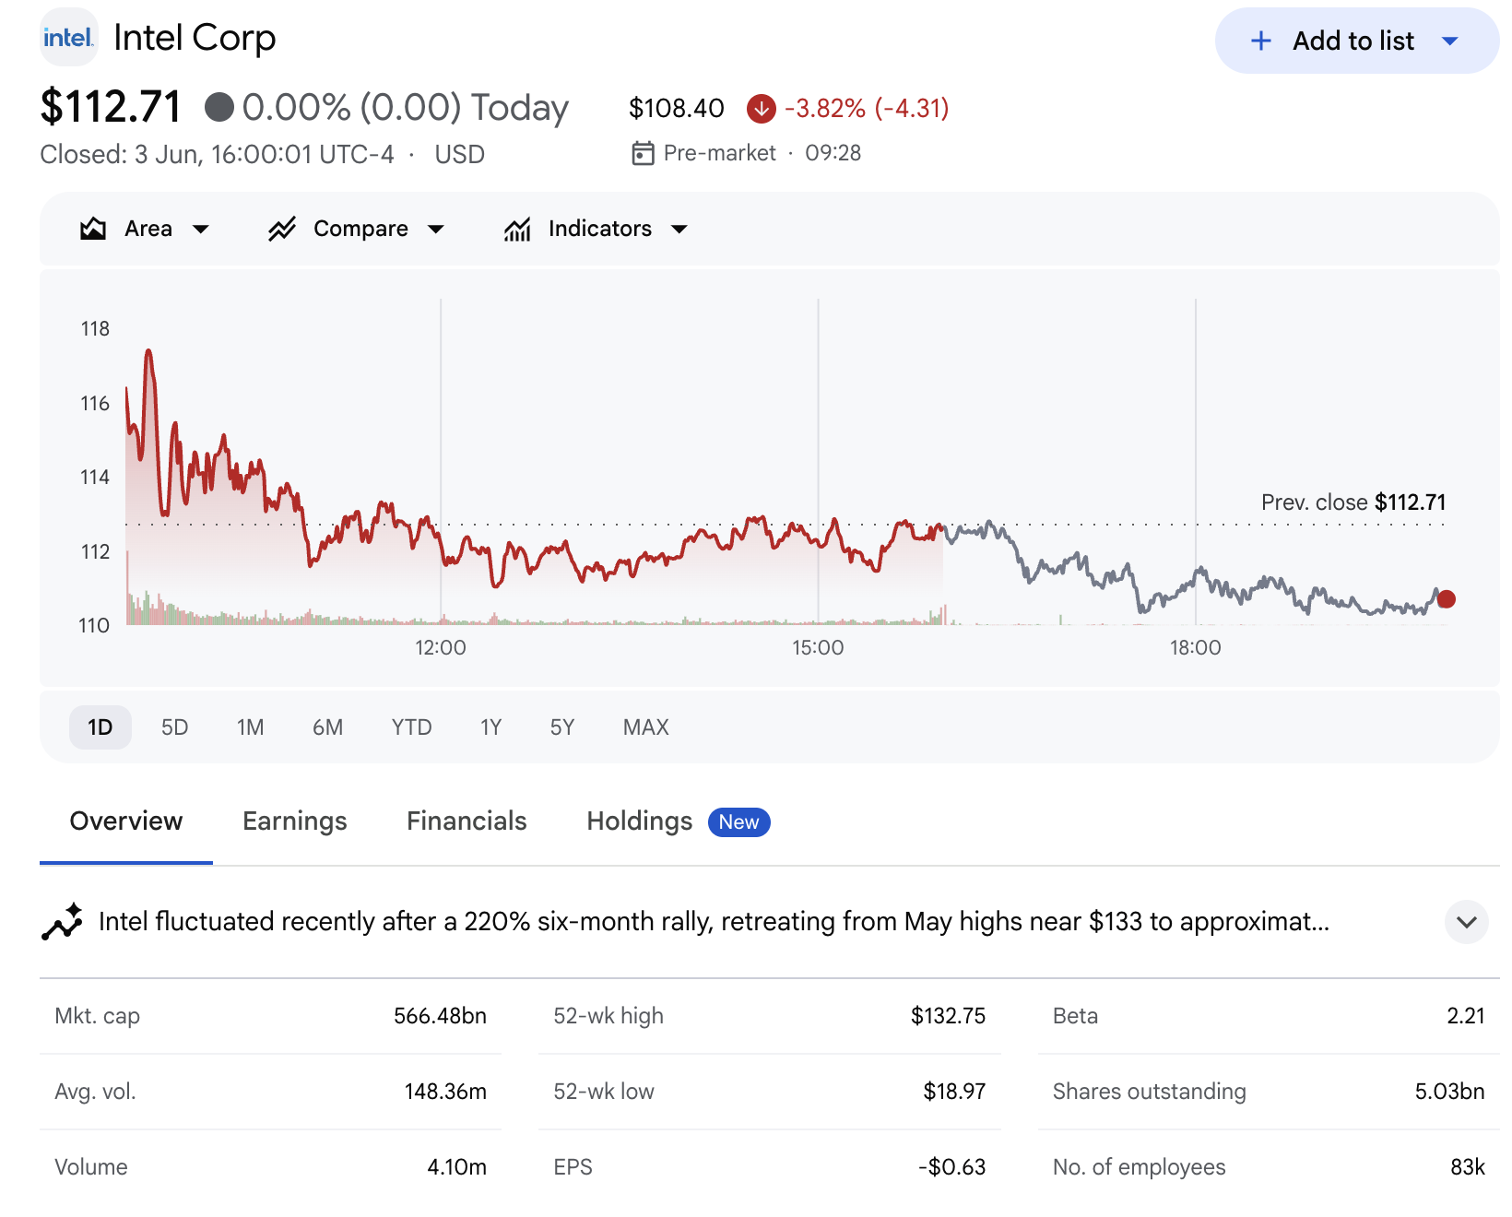Click the Compare lines icon
This screenshot has width=1512, height=1217.
click(x=282, y=229)
